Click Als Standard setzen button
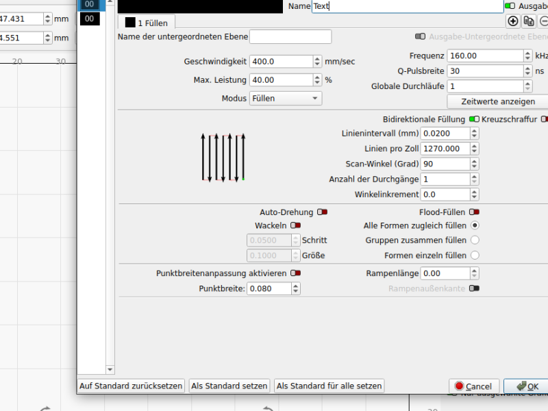The width and height of the screenshot is (548, 411). pos(229,386)
